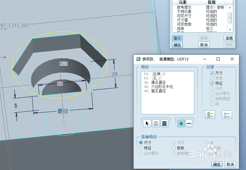This screenshot has width=246, height=170.
Task: Select the 尺寸值 element row
Action: coord(200,20)
